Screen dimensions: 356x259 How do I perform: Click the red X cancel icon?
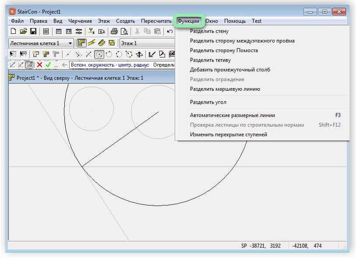pos(39,65)
